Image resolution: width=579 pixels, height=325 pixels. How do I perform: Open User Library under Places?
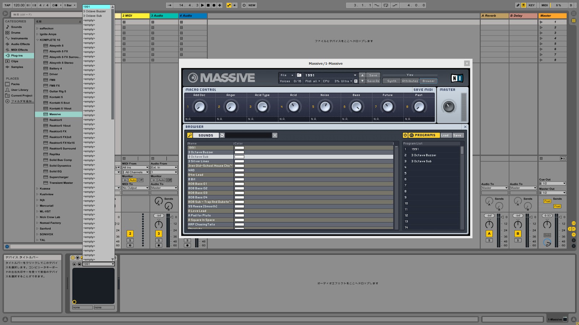[20, 90]
